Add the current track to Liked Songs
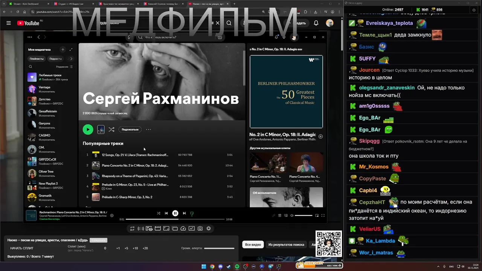Image resolution: width=482 pixels, height=271 pixels. click(111, 215)
